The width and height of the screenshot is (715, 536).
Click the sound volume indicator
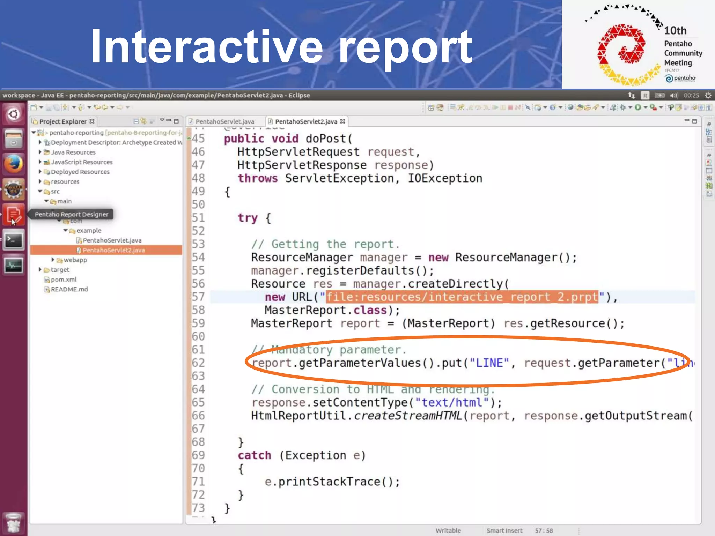point(674,95)
